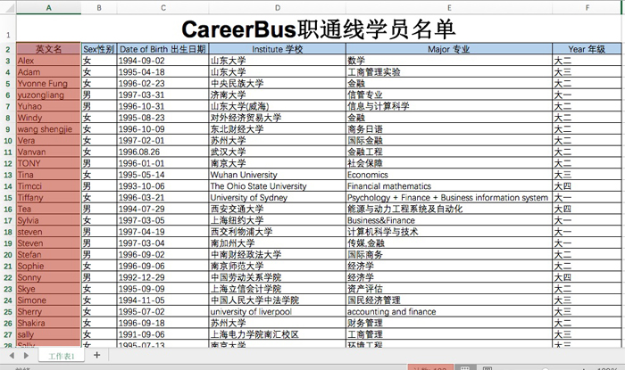Select the Business&Finance cell
This screenshot has width=625, height=370.
coord(449,220)
